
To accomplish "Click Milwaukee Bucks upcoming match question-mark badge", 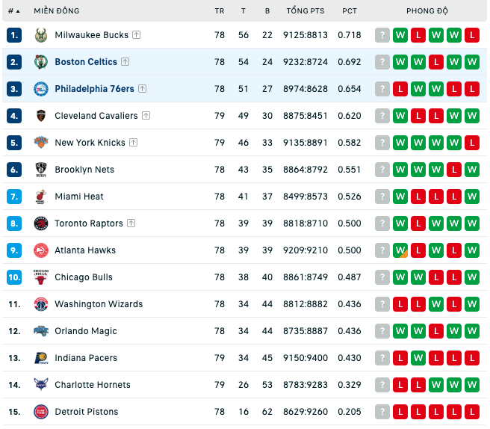I will [x=382, y=35].
